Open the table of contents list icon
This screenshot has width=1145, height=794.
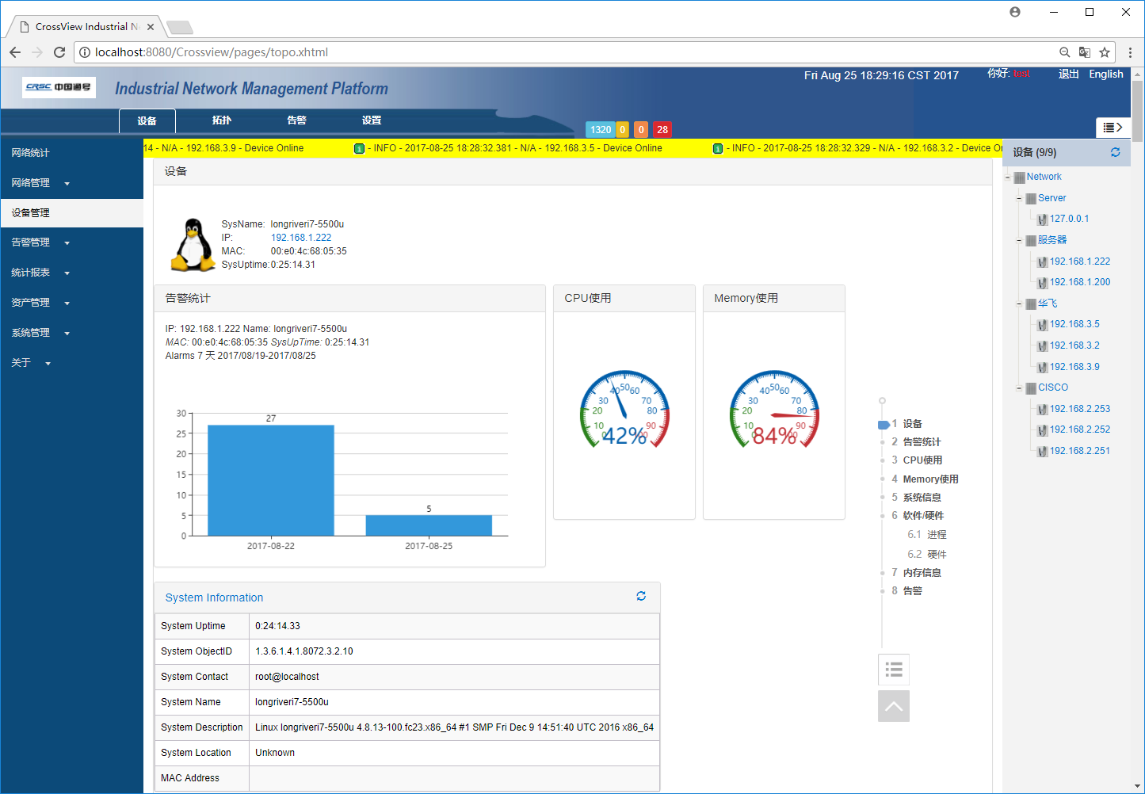pyautogui.click(x=893, y=670)
